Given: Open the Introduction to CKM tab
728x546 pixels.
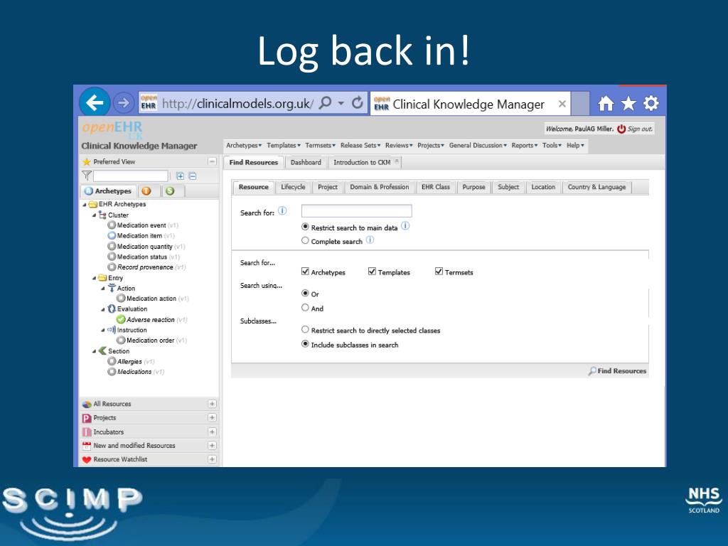Looking at the screenshot, I should tap(362, 163).
